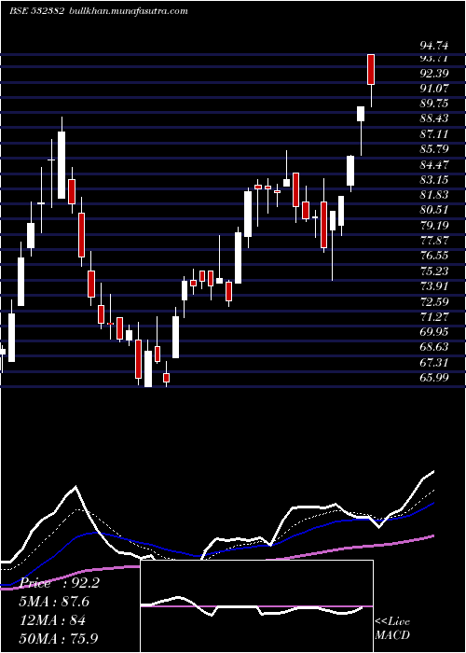Click the 69.95 price axis label
This screenshot has height=653, width=466.
click(434, 331)
